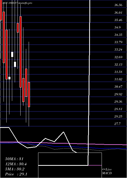127x178 pixels.
Task: Click the 28.25 price axis label
Action: click(x=118, y=116)
